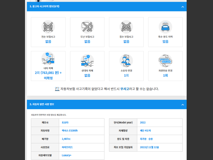Click the 2022 model year value

(x=143, y=122)
